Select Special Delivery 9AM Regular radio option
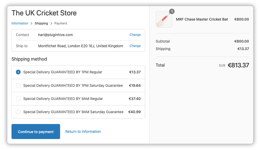Viewport: 260px width, 150px height. (18, 99)
